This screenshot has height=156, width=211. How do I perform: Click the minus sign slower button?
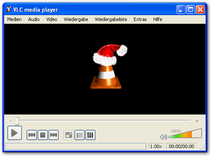pos(11,121)
